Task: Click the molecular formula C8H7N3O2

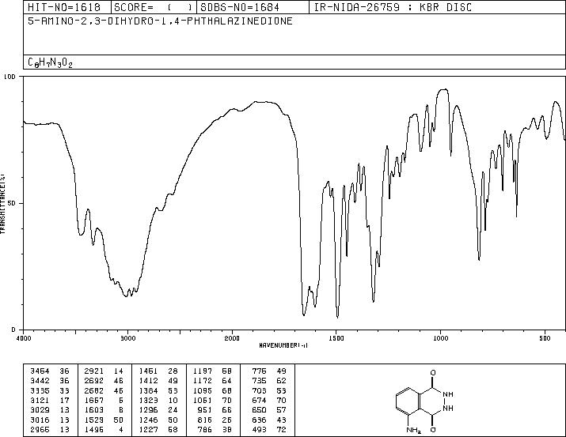Action: point(50,62)
